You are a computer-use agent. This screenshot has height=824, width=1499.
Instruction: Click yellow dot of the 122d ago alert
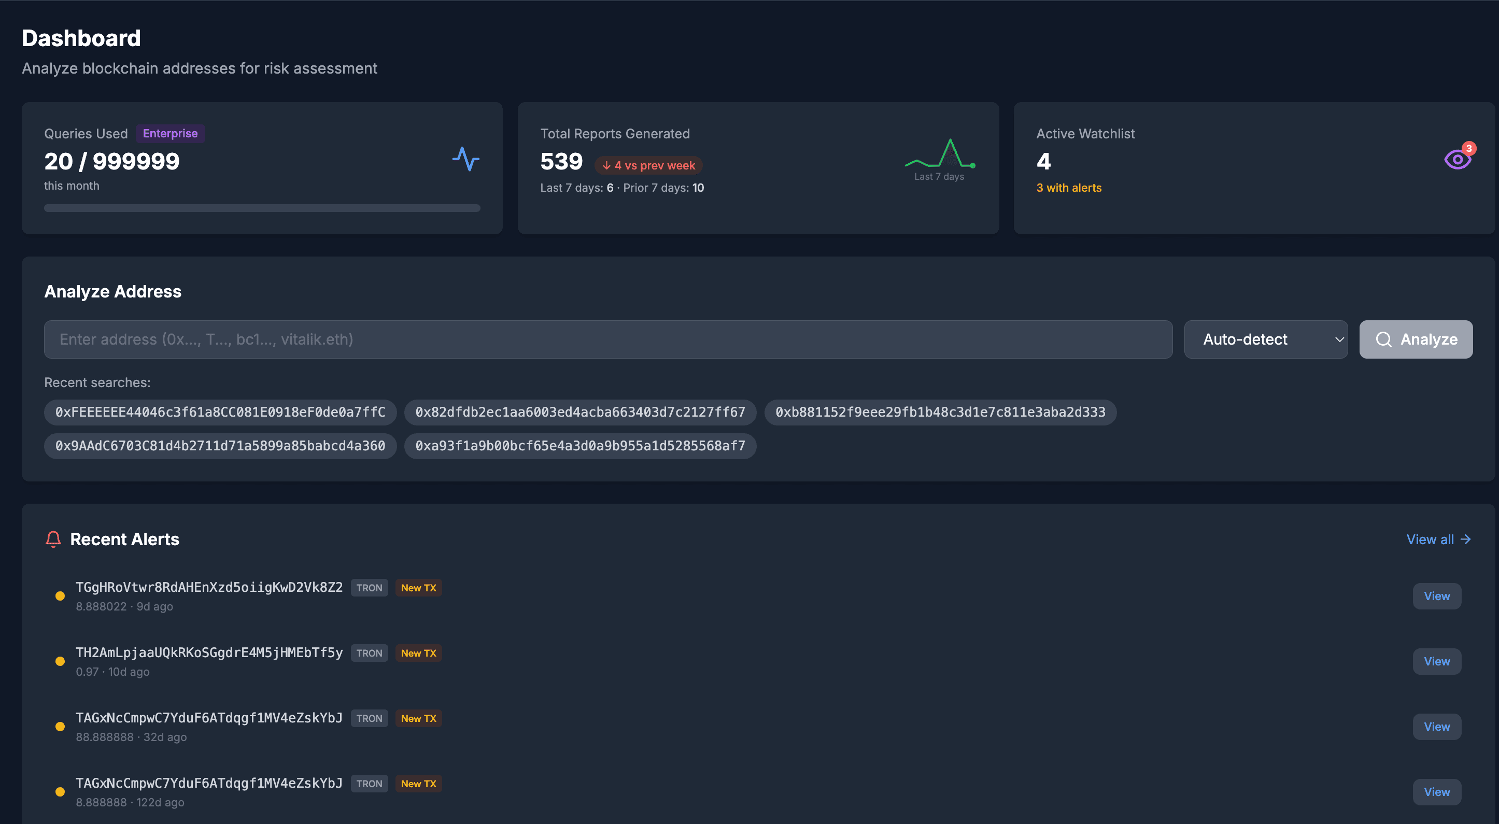pos(60,791)
